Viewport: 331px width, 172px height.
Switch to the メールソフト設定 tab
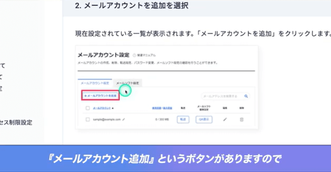pyautogui.click(x=128, y=83)
